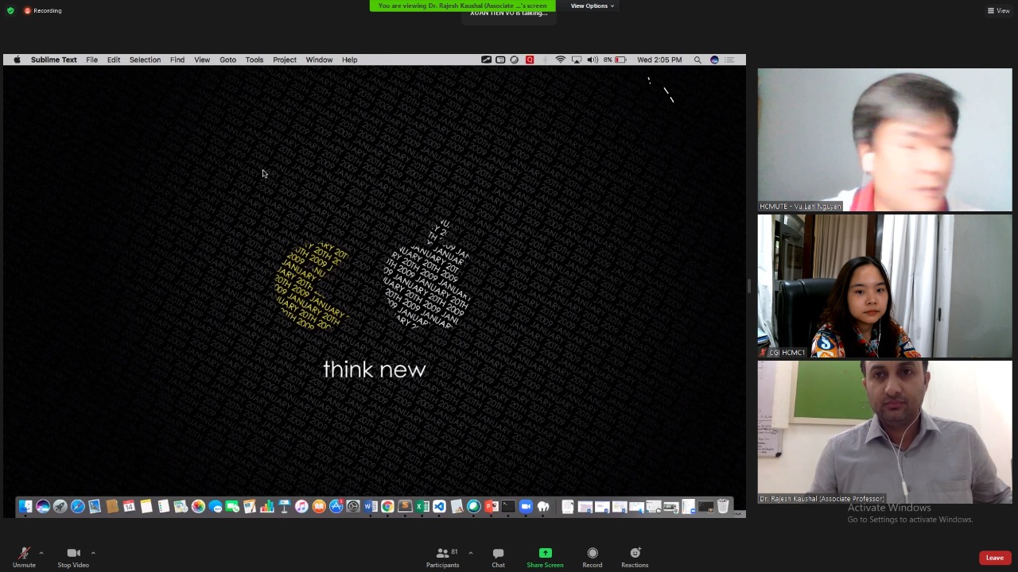Select Dr. Rajesh Kaushal's video tile

click(x=885, y=432)
